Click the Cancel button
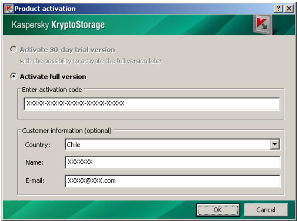The height and width of the screenshot is (221, 297). click(x=266, y=210)
